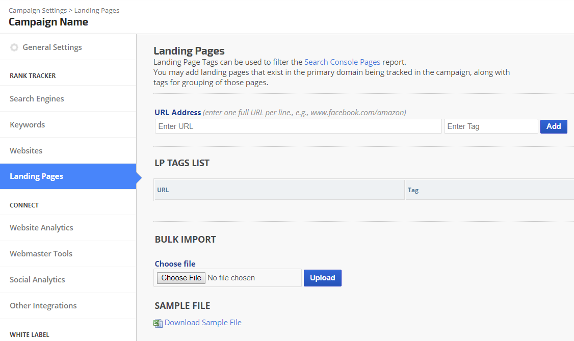The image size is (574, 341).
Task: Follow the Search Console Pages link
Action: point(342,62)
